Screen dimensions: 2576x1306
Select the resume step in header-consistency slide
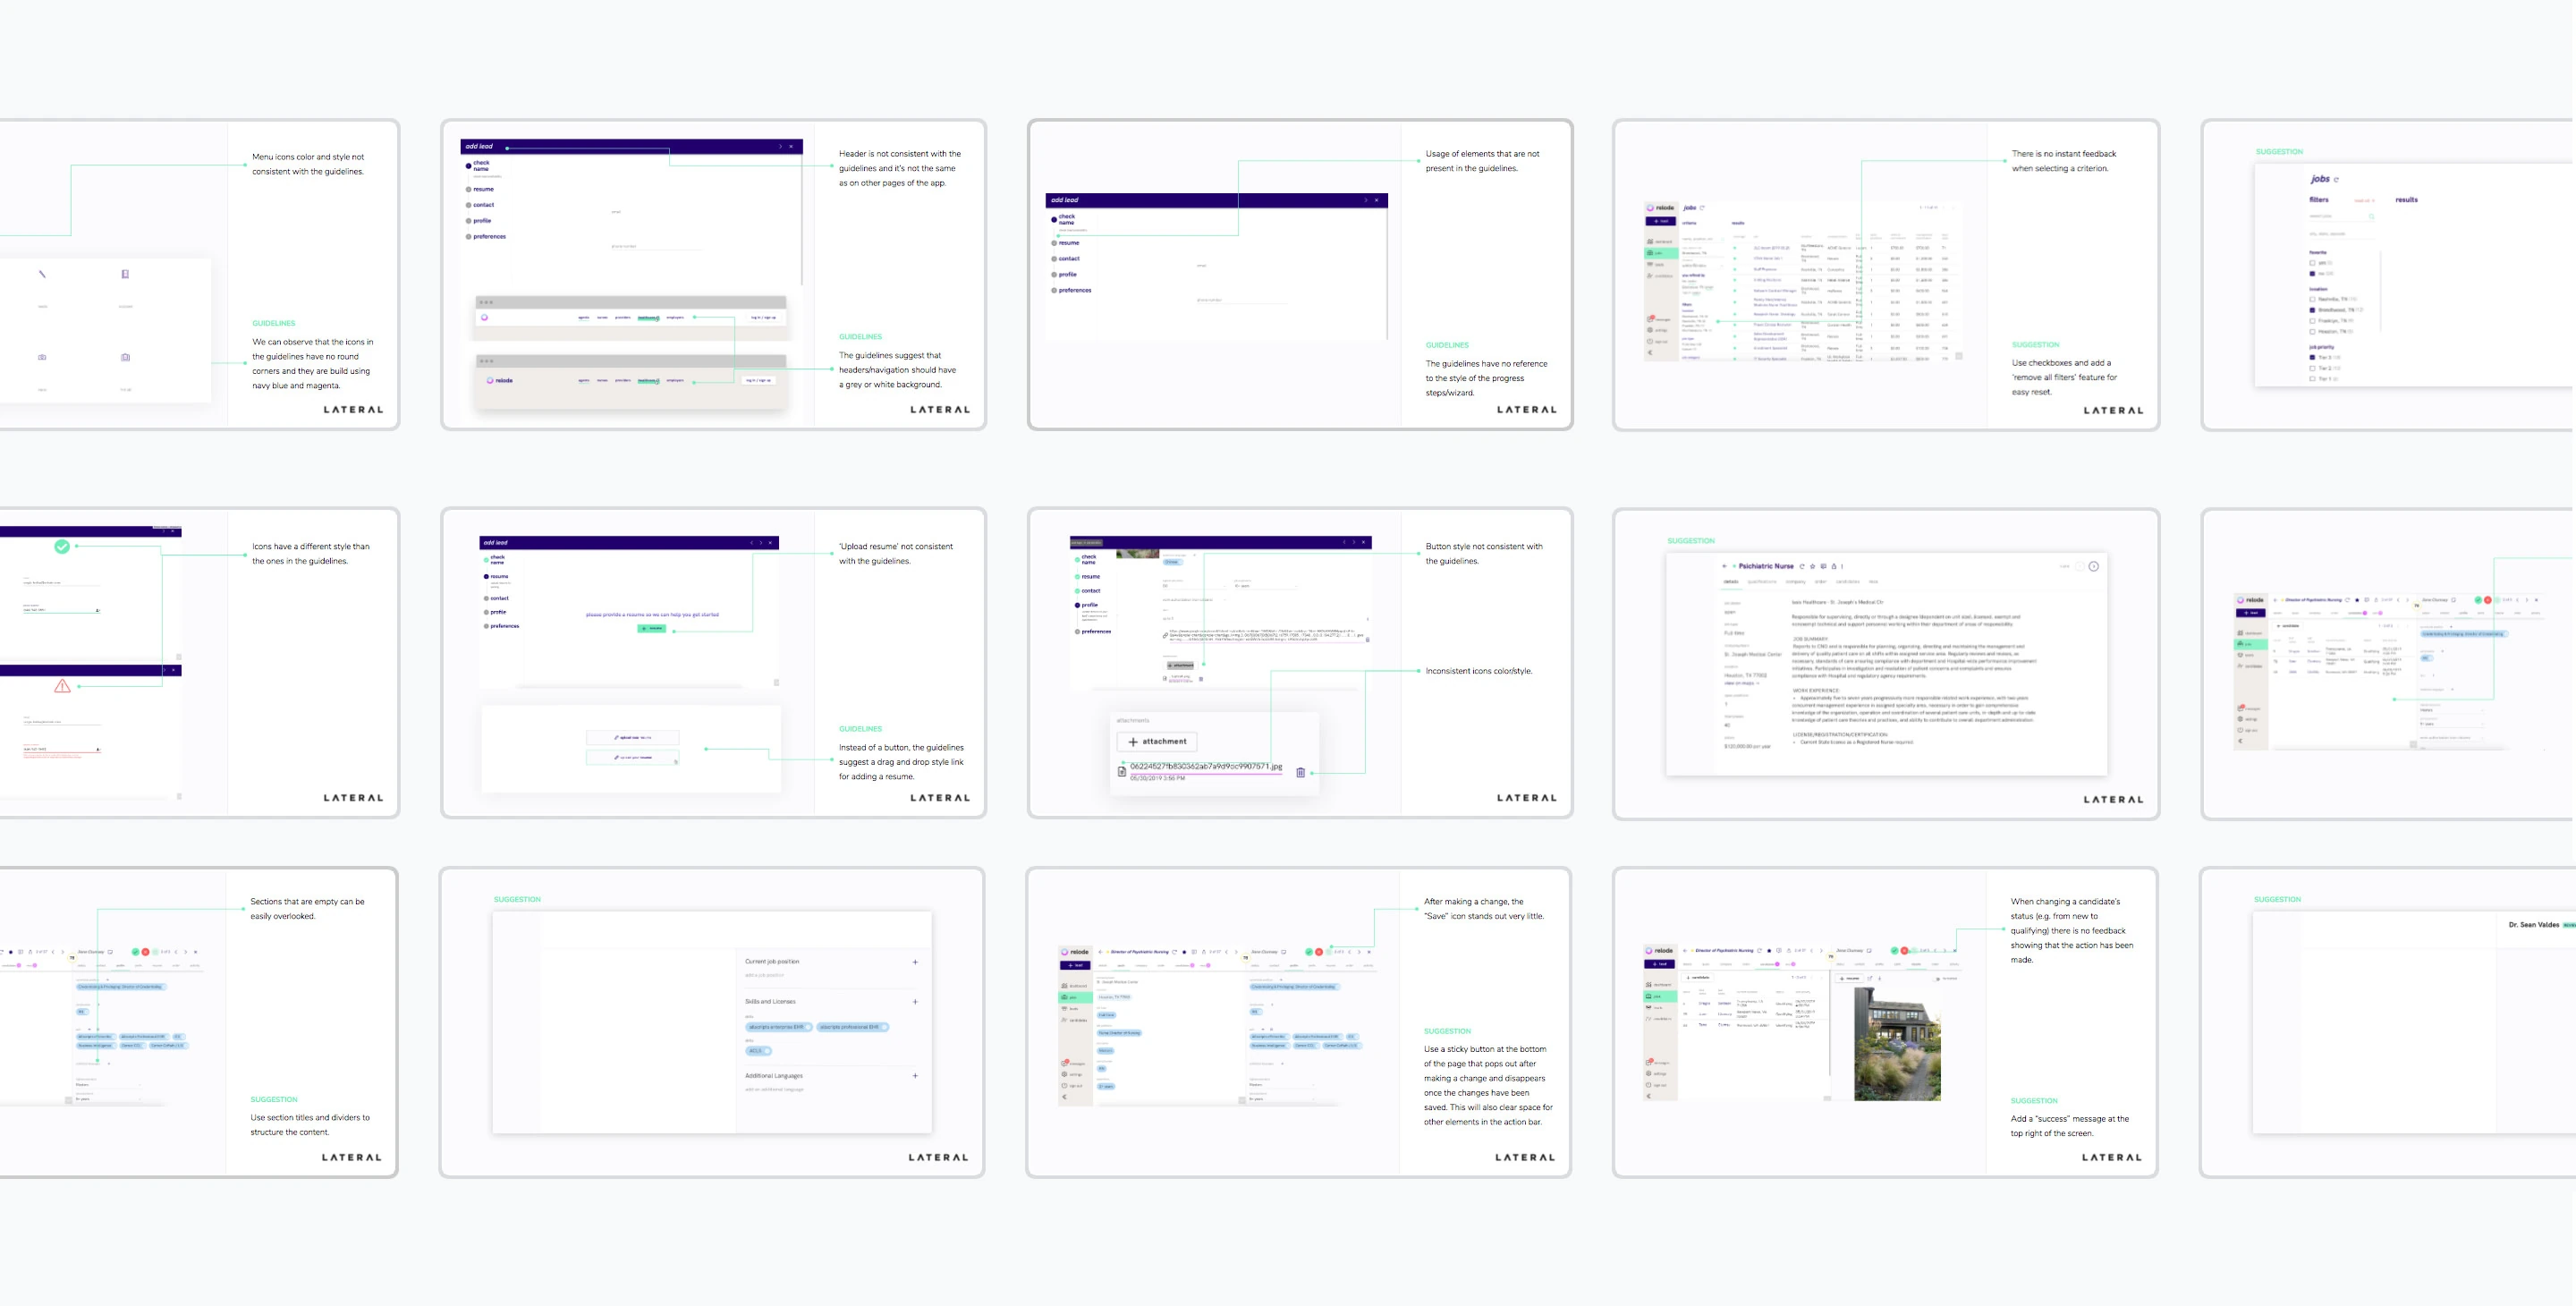480,190
